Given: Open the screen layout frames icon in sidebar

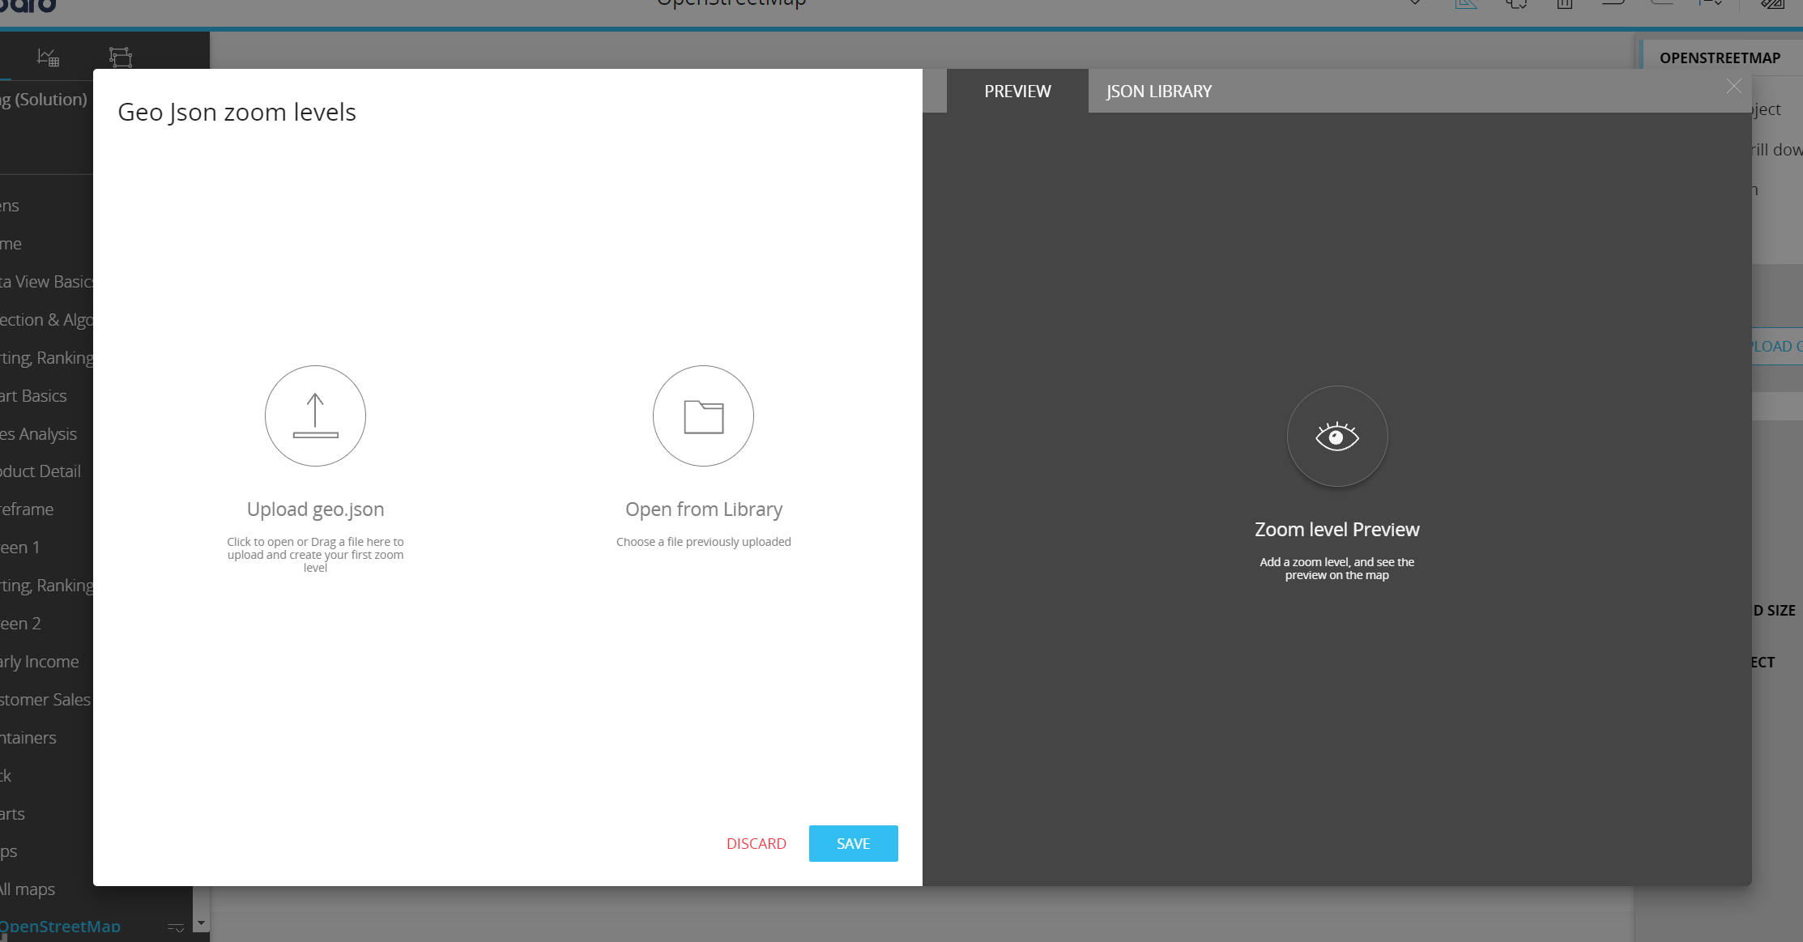Looking at the screenshot, I should [x=120, y=57].
